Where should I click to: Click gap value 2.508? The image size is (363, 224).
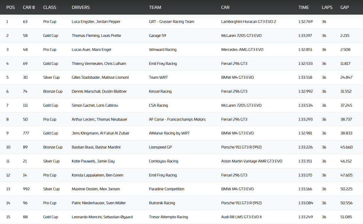pos(345,50)
